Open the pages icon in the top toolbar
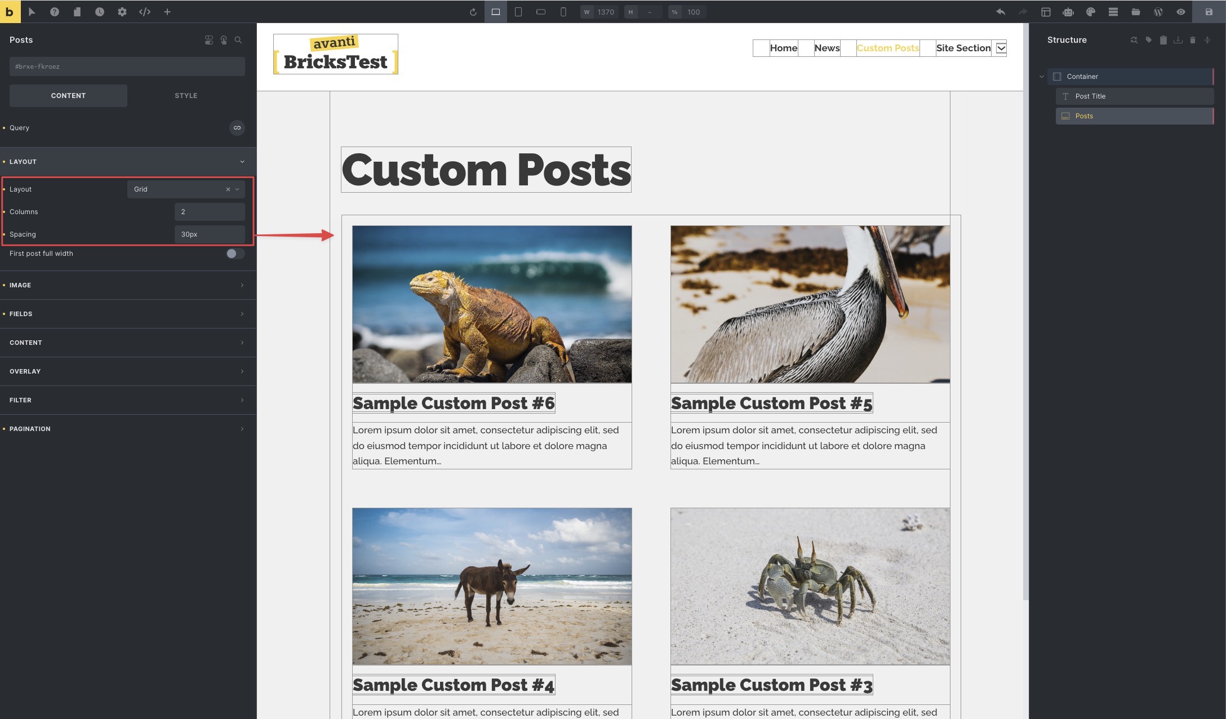The width and height of the screenshot is (1226, 719). point(77,12)
